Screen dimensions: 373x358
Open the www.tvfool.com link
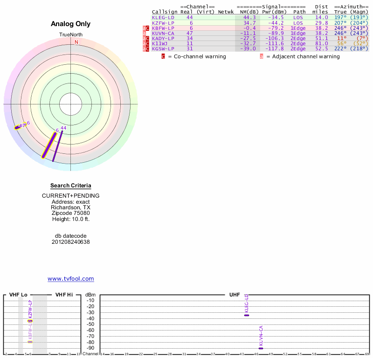coord(71,279)
